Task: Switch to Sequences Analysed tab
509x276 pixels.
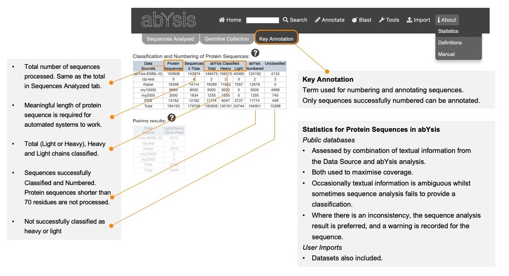Action: pyautogui.click(x=170, y=39)
